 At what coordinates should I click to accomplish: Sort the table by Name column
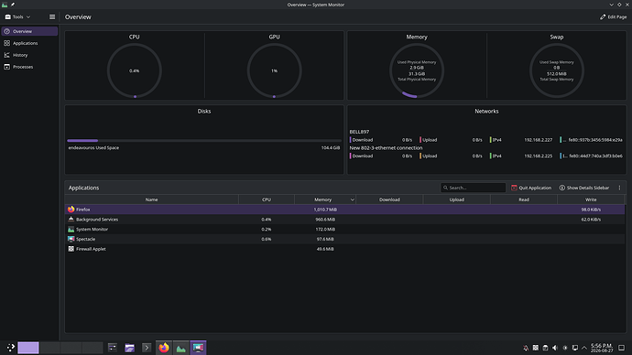151,199
